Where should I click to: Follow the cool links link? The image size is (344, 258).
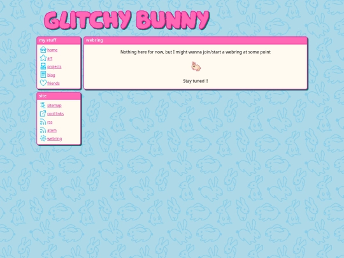coord(55,114)
